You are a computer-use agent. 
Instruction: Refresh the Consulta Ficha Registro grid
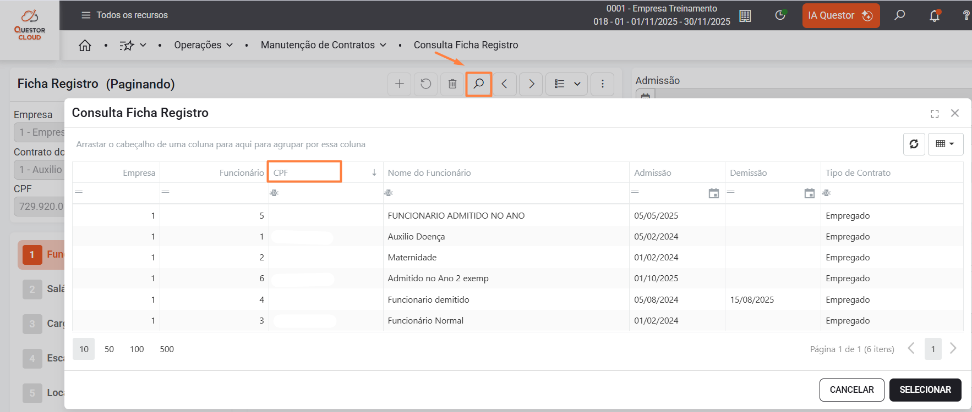(914, 144)
